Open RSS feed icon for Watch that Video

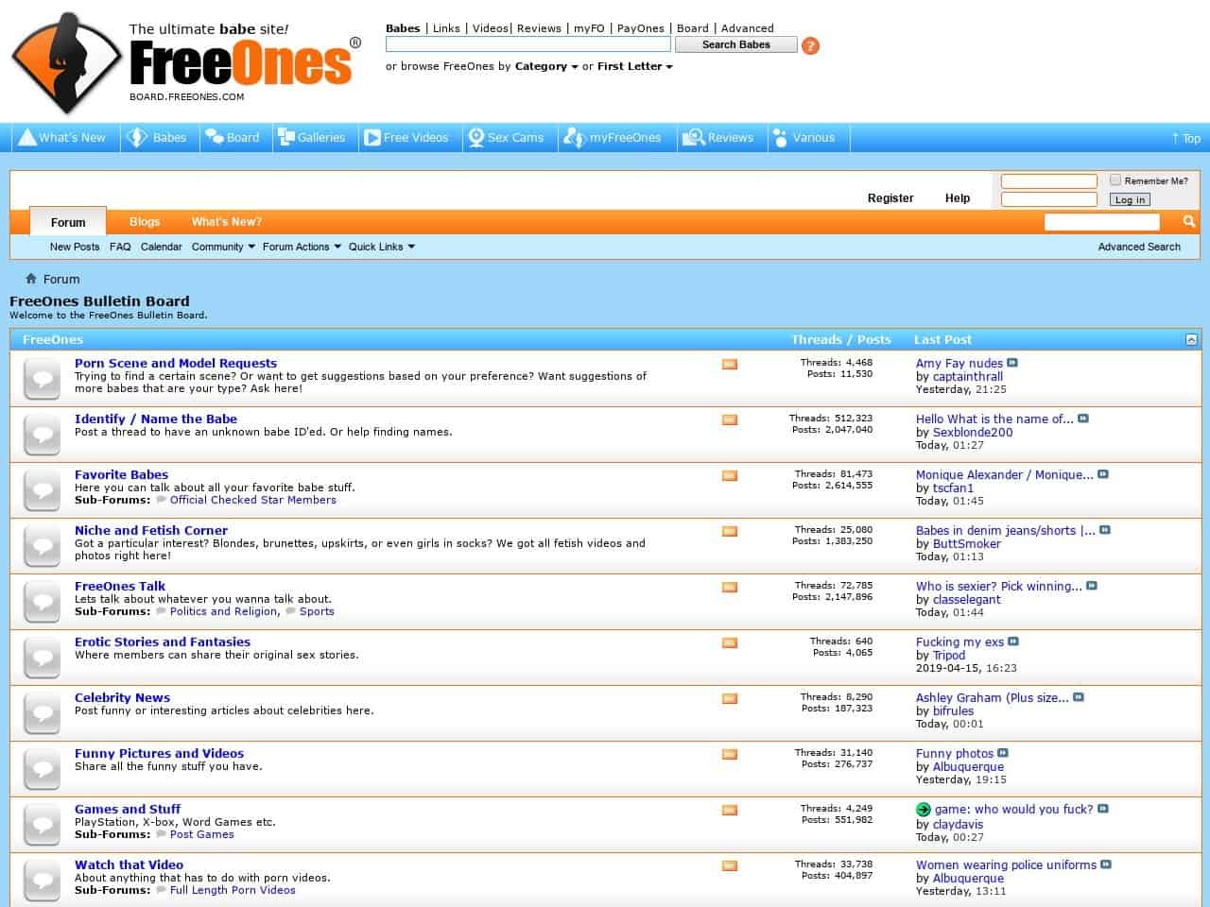click(730, 865)
